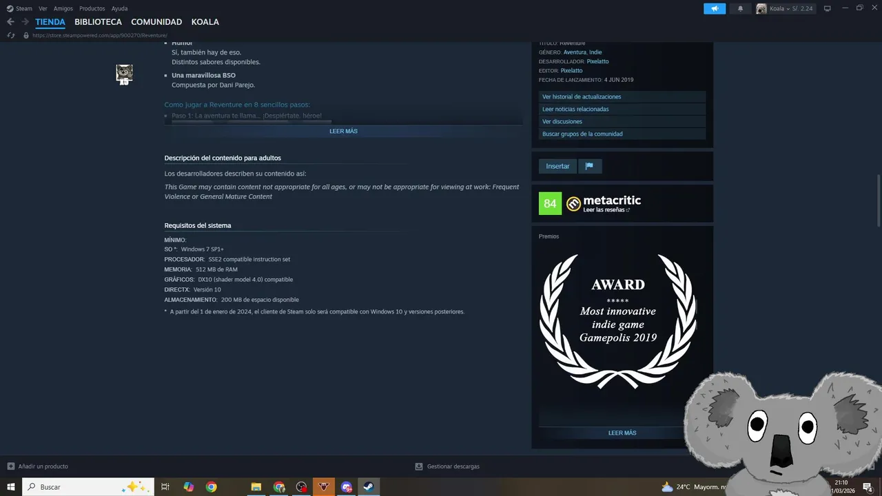Click 'Como jugar a Reventure en 8 sencillos pasos:'
882x496 pixels.
coord(237,105)
